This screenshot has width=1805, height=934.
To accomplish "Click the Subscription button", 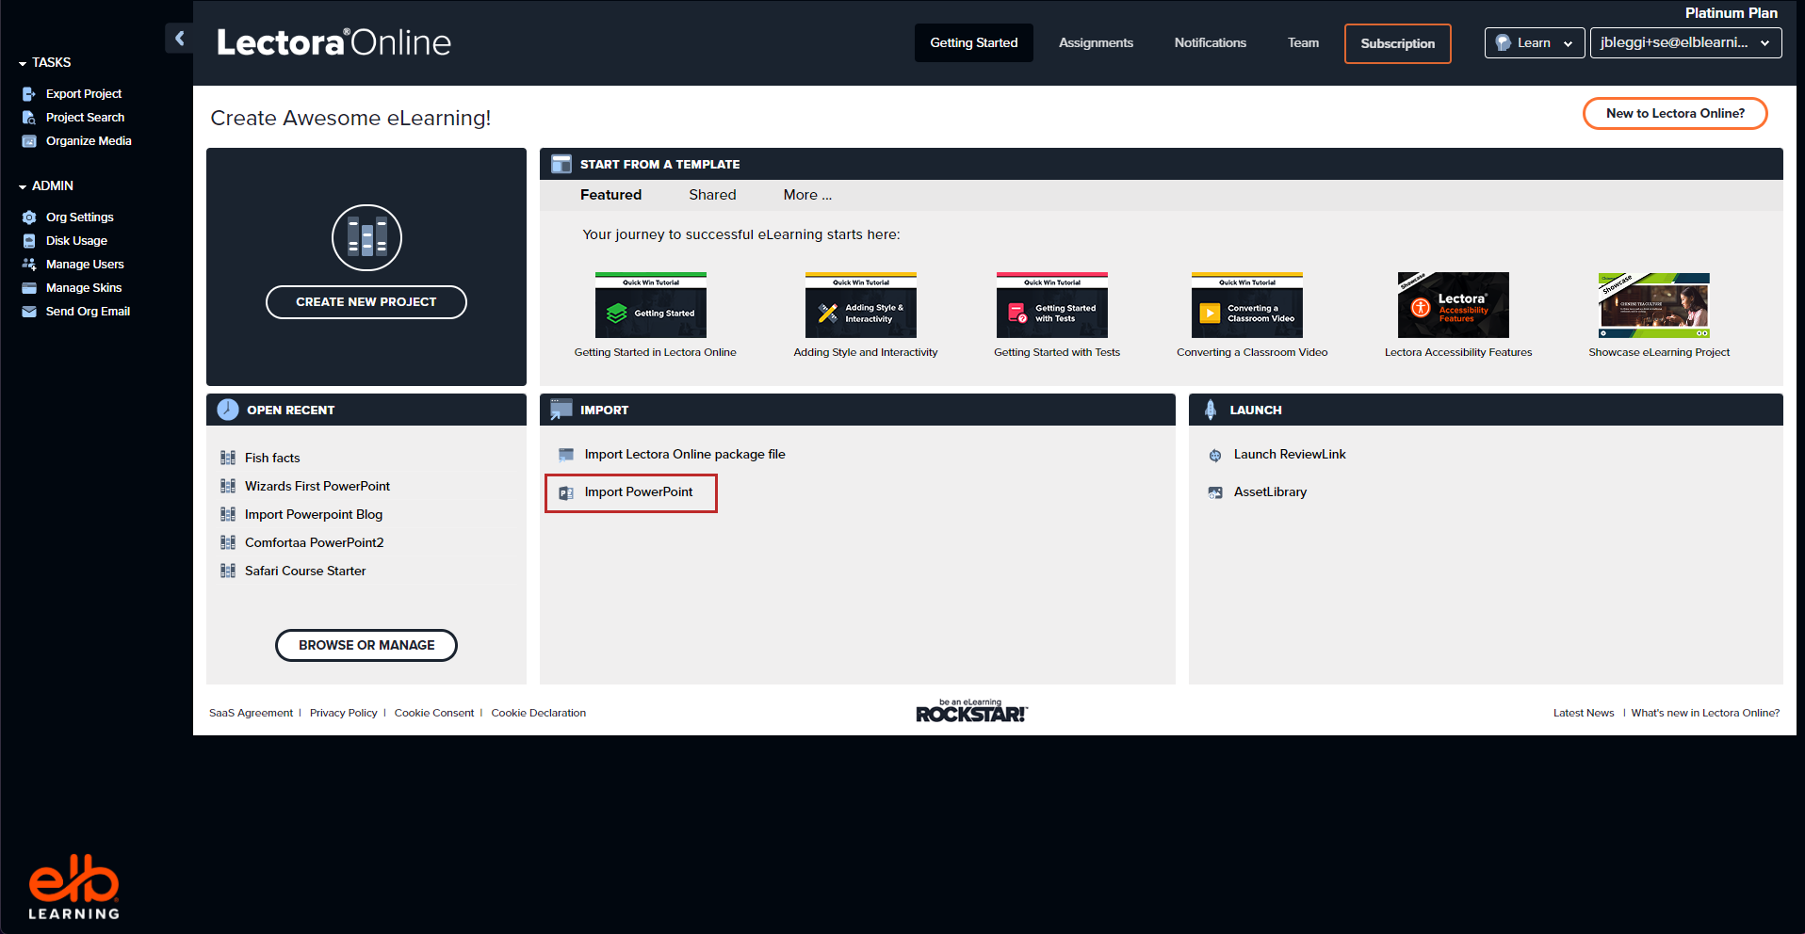I will click(x=1397, y=43).
